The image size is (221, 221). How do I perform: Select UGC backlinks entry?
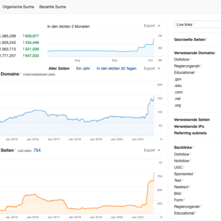178,167
